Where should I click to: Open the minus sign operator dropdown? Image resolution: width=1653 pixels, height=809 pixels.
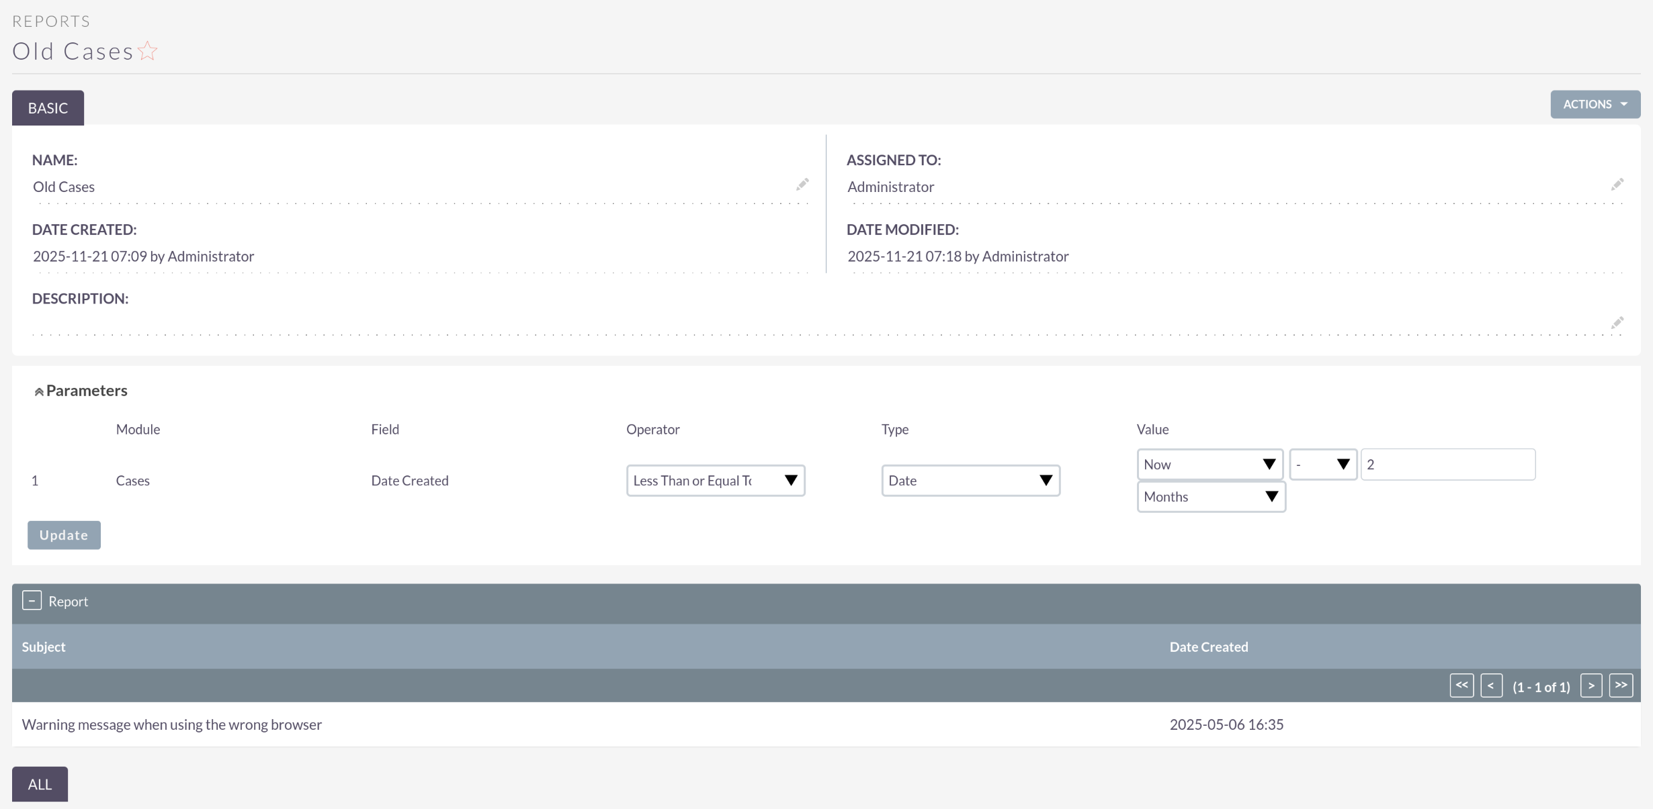[x=1322, y=465]
